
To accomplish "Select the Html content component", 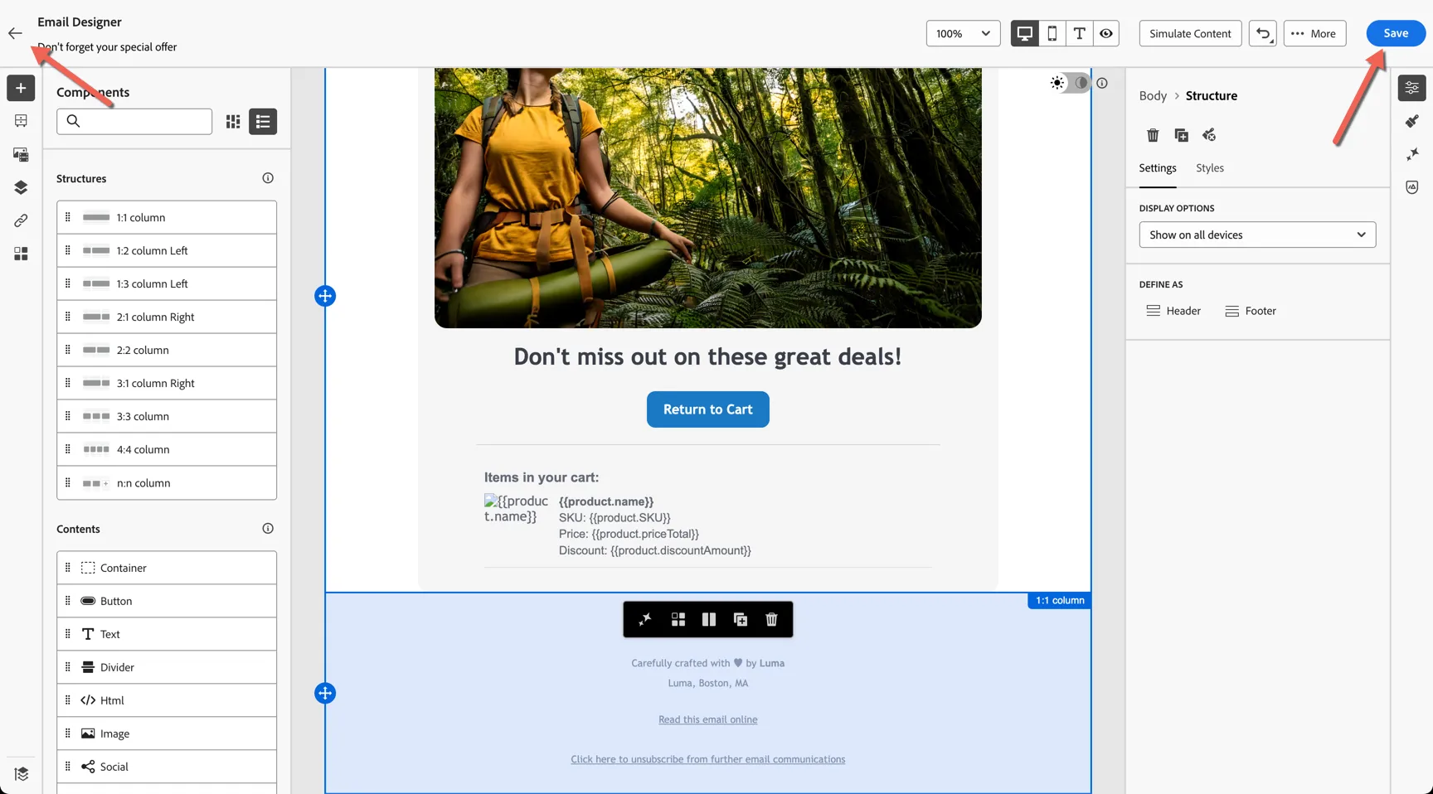I will (167, 700).
